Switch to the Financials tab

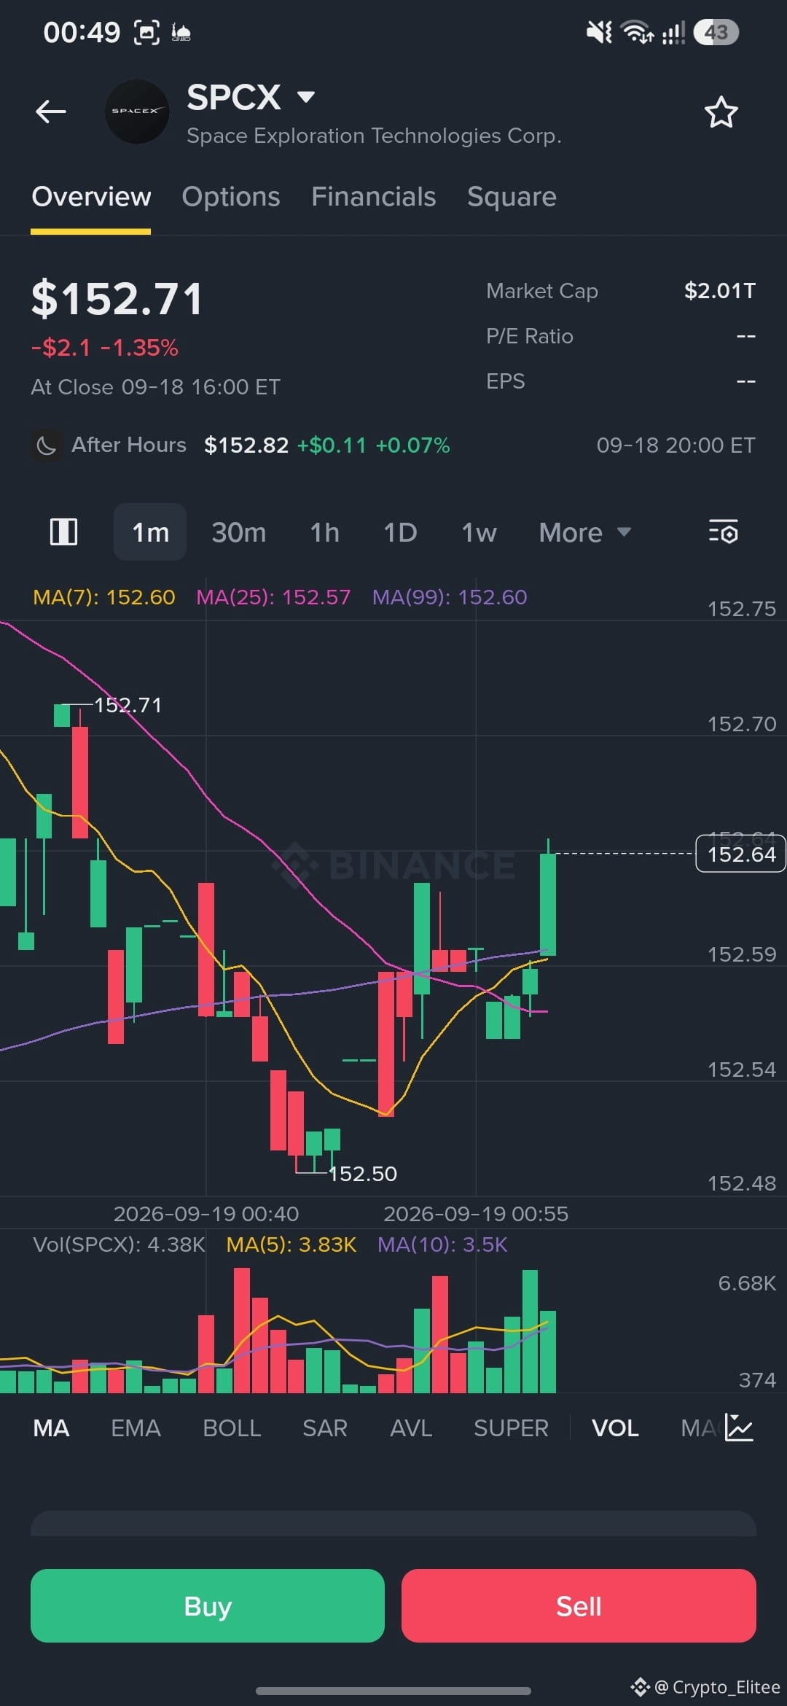373,197
